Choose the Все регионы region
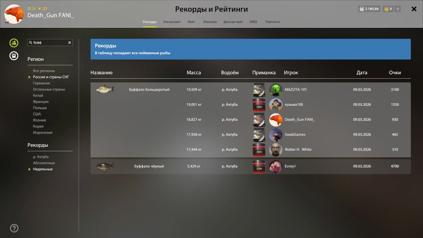 point(44,71)
